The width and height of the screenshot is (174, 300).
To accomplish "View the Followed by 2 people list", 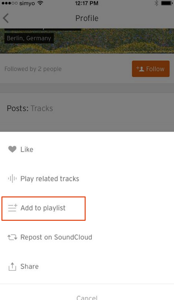I will click(33, 69).
